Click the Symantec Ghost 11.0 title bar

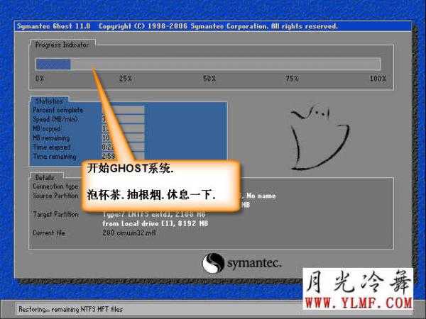[213, 26]
